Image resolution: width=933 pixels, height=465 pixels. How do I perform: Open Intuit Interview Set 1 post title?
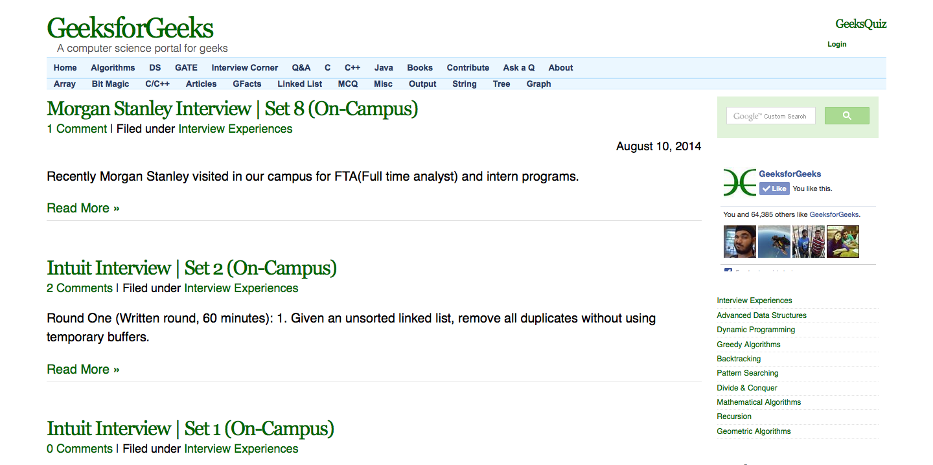[x=190, y=429]
